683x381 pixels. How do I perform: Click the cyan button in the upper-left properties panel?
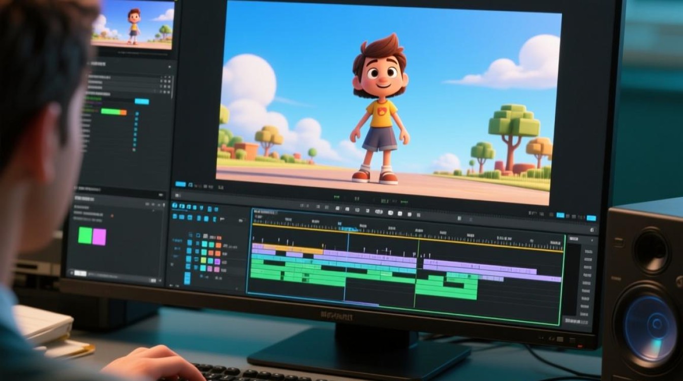point(142,102)
